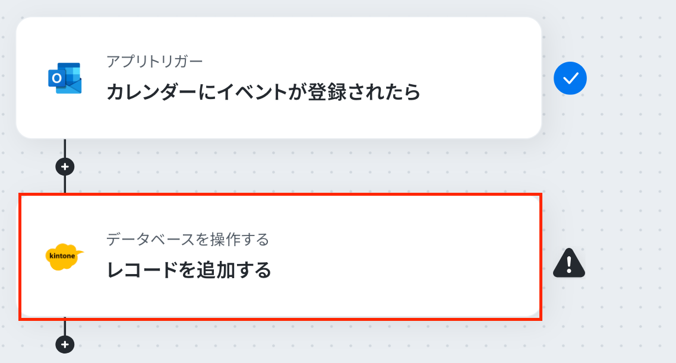Open the レコードを追加する action card
This screenshot has width=676, height=363.
tap(280, 257)
